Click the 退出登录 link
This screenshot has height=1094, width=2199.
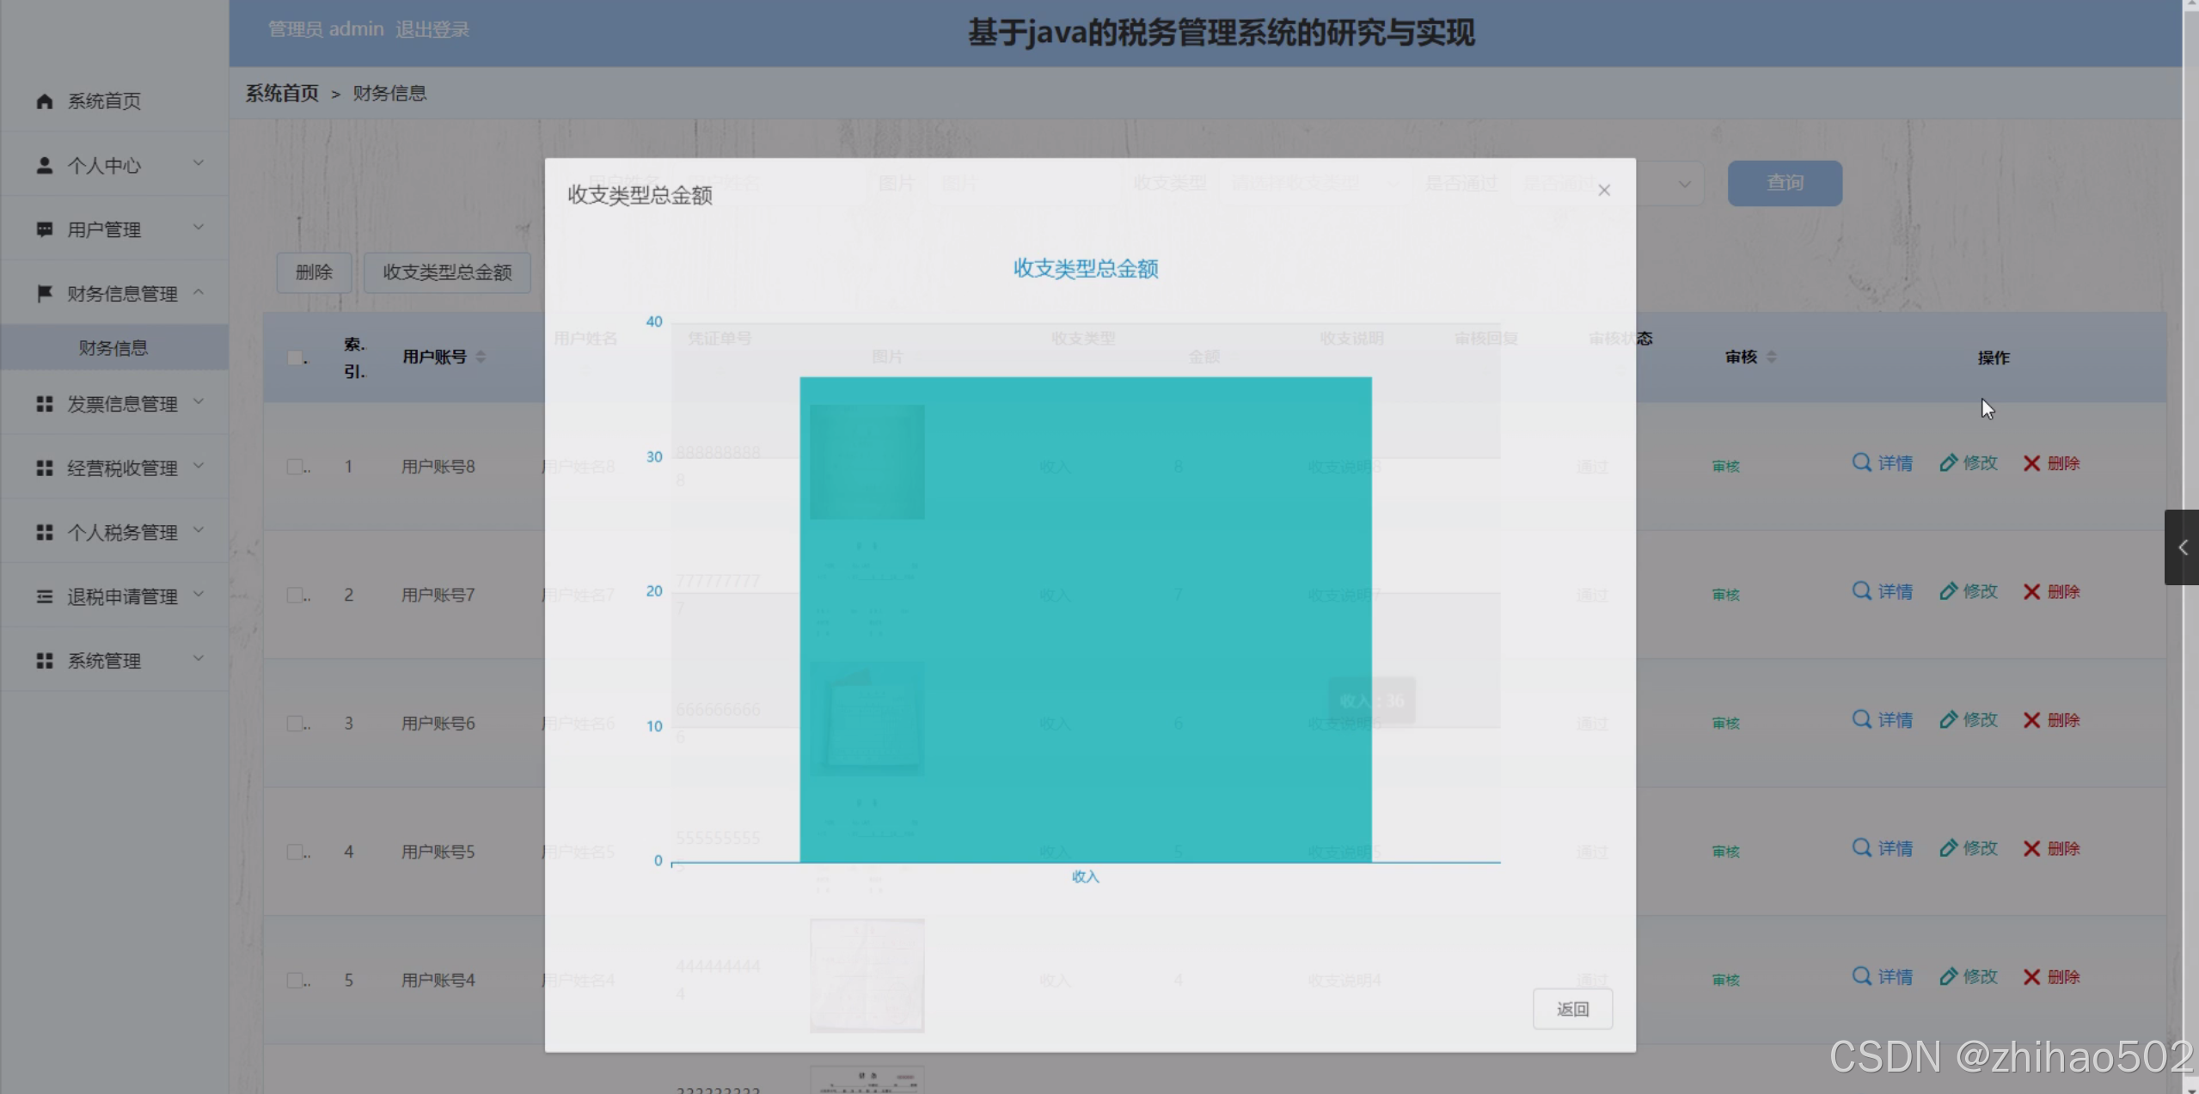pos(432,30)
